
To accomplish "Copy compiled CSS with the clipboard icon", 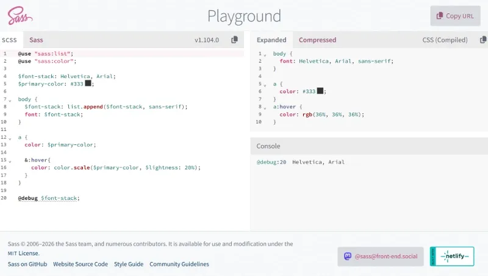I will coord(483,40).
